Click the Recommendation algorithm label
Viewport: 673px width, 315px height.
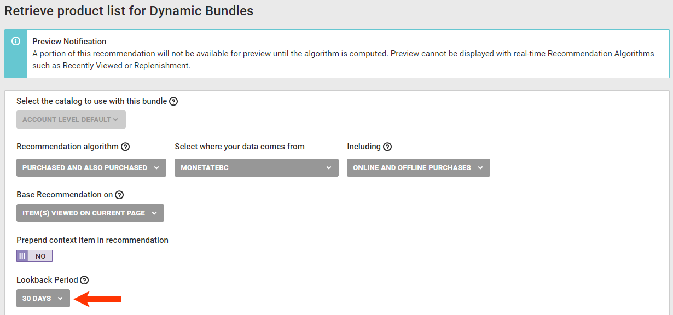click(67, 147)
